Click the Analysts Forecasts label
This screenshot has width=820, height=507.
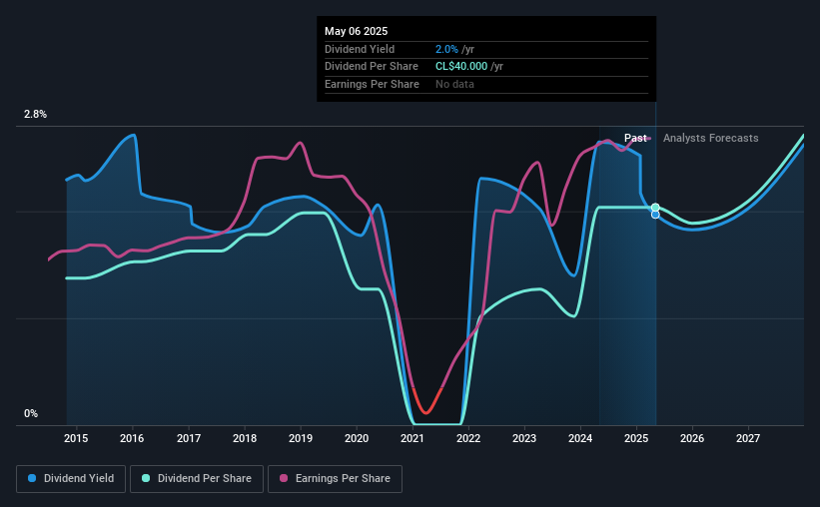pyautogui.click(x=711, y=138)
